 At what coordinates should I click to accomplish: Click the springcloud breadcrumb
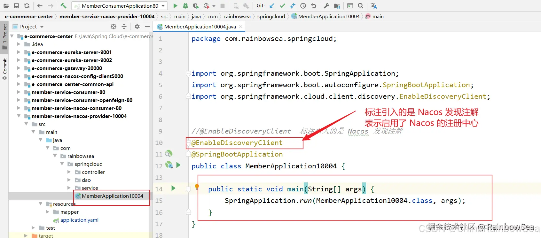click(x=271, y=16)
